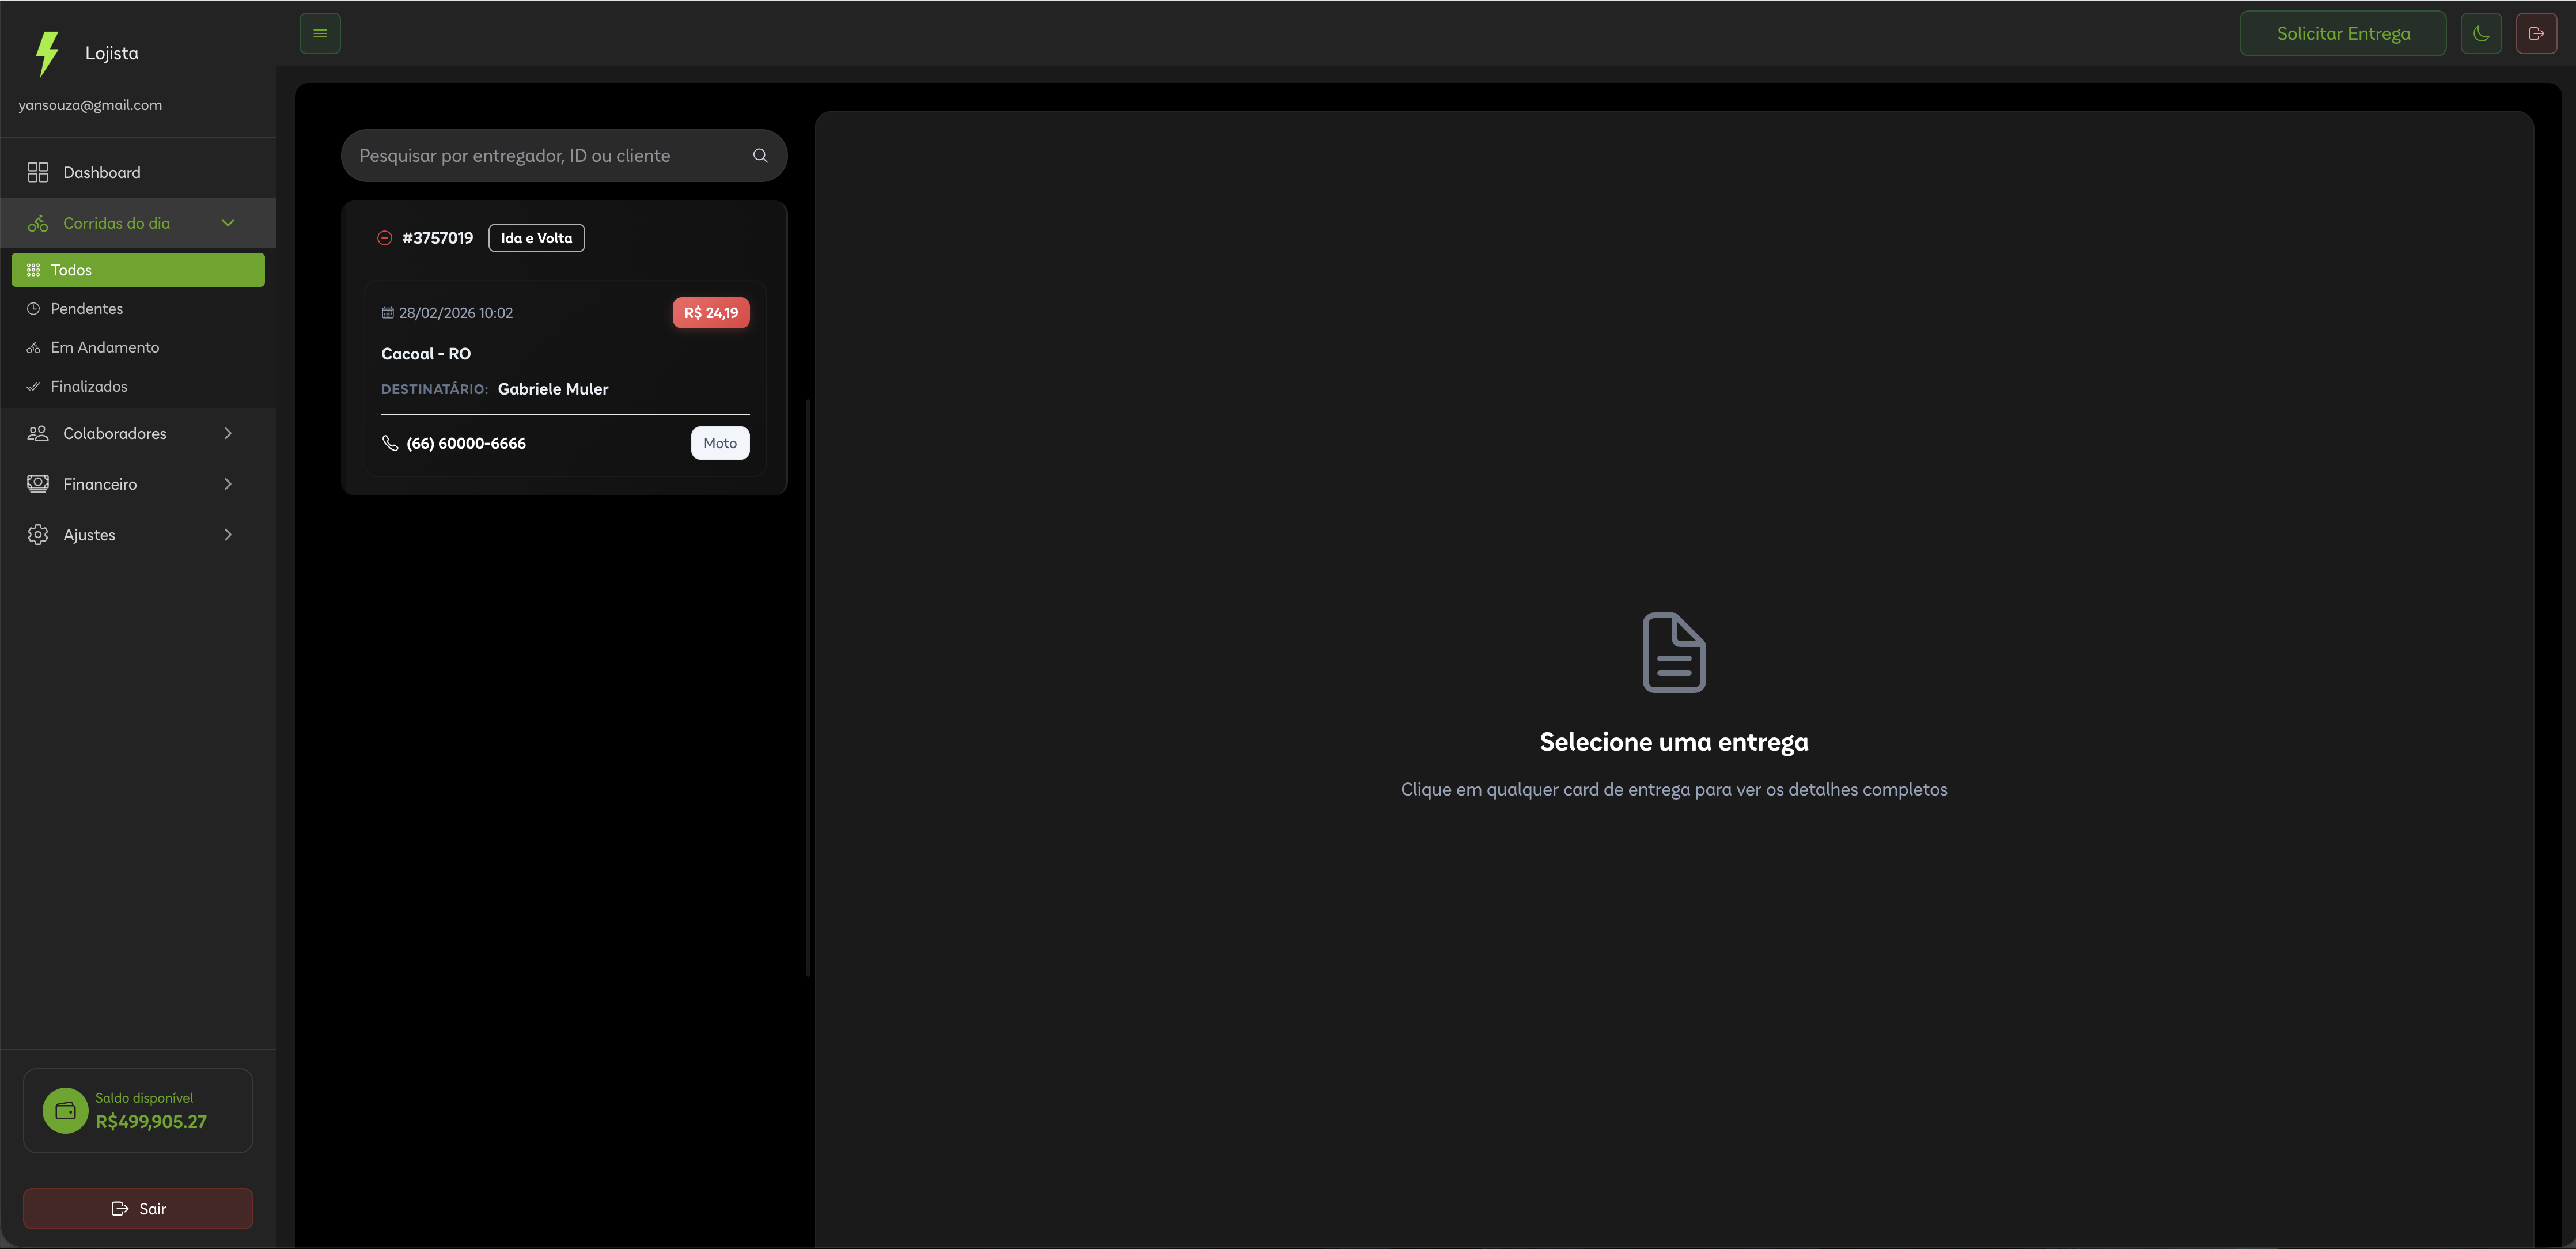The width and height of the screenshot is (2576, 1249).
Task: Click the Sair button in sidebar
Action: click(138, 1208)
